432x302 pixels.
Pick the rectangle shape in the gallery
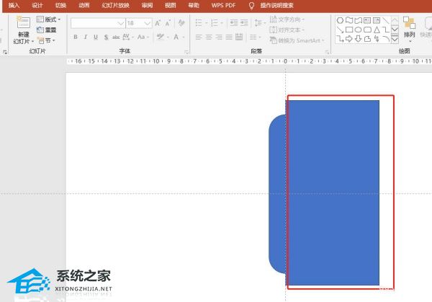[x=349, y=30]
